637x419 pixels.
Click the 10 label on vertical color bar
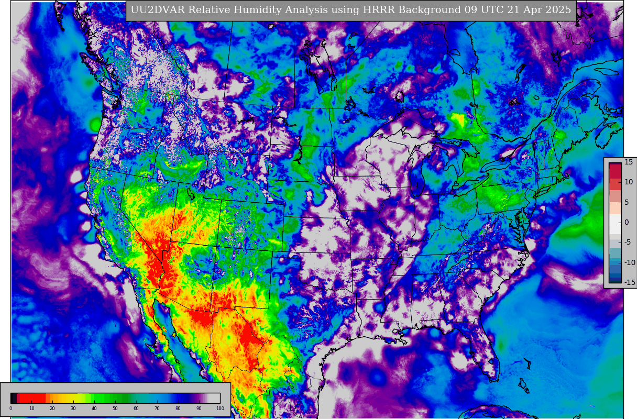[x=629, y=182]
